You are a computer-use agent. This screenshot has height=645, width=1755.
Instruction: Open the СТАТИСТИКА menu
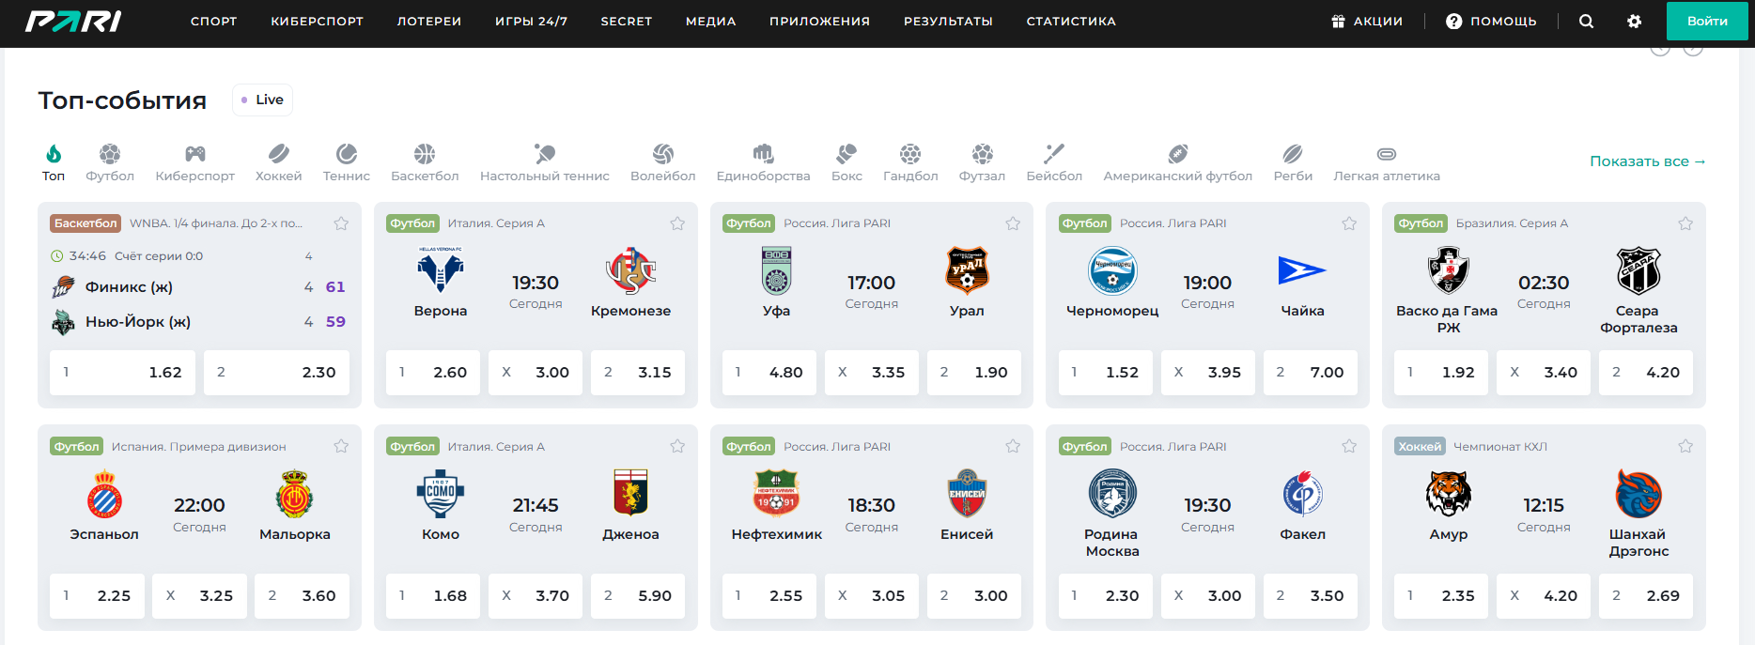(x=1071, y=21)
